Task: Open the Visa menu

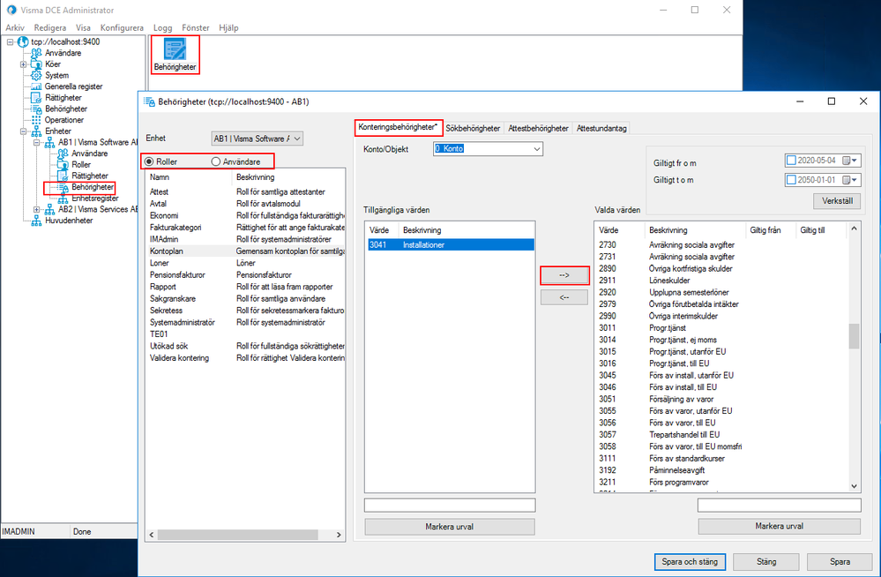Action: pos(83,27)
